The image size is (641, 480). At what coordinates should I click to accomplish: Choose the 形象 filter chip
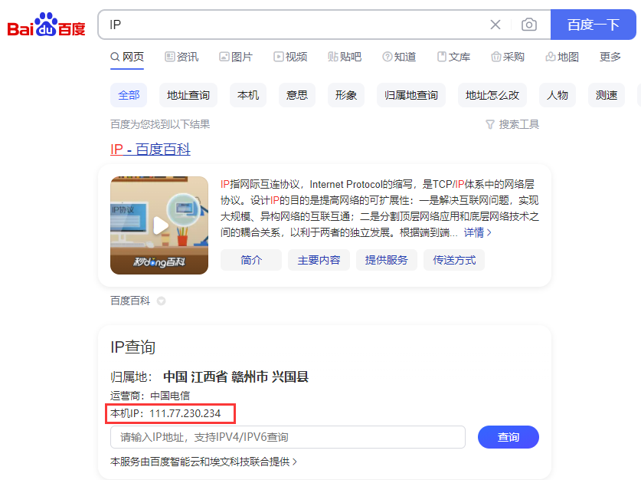(x=346, y=95)
